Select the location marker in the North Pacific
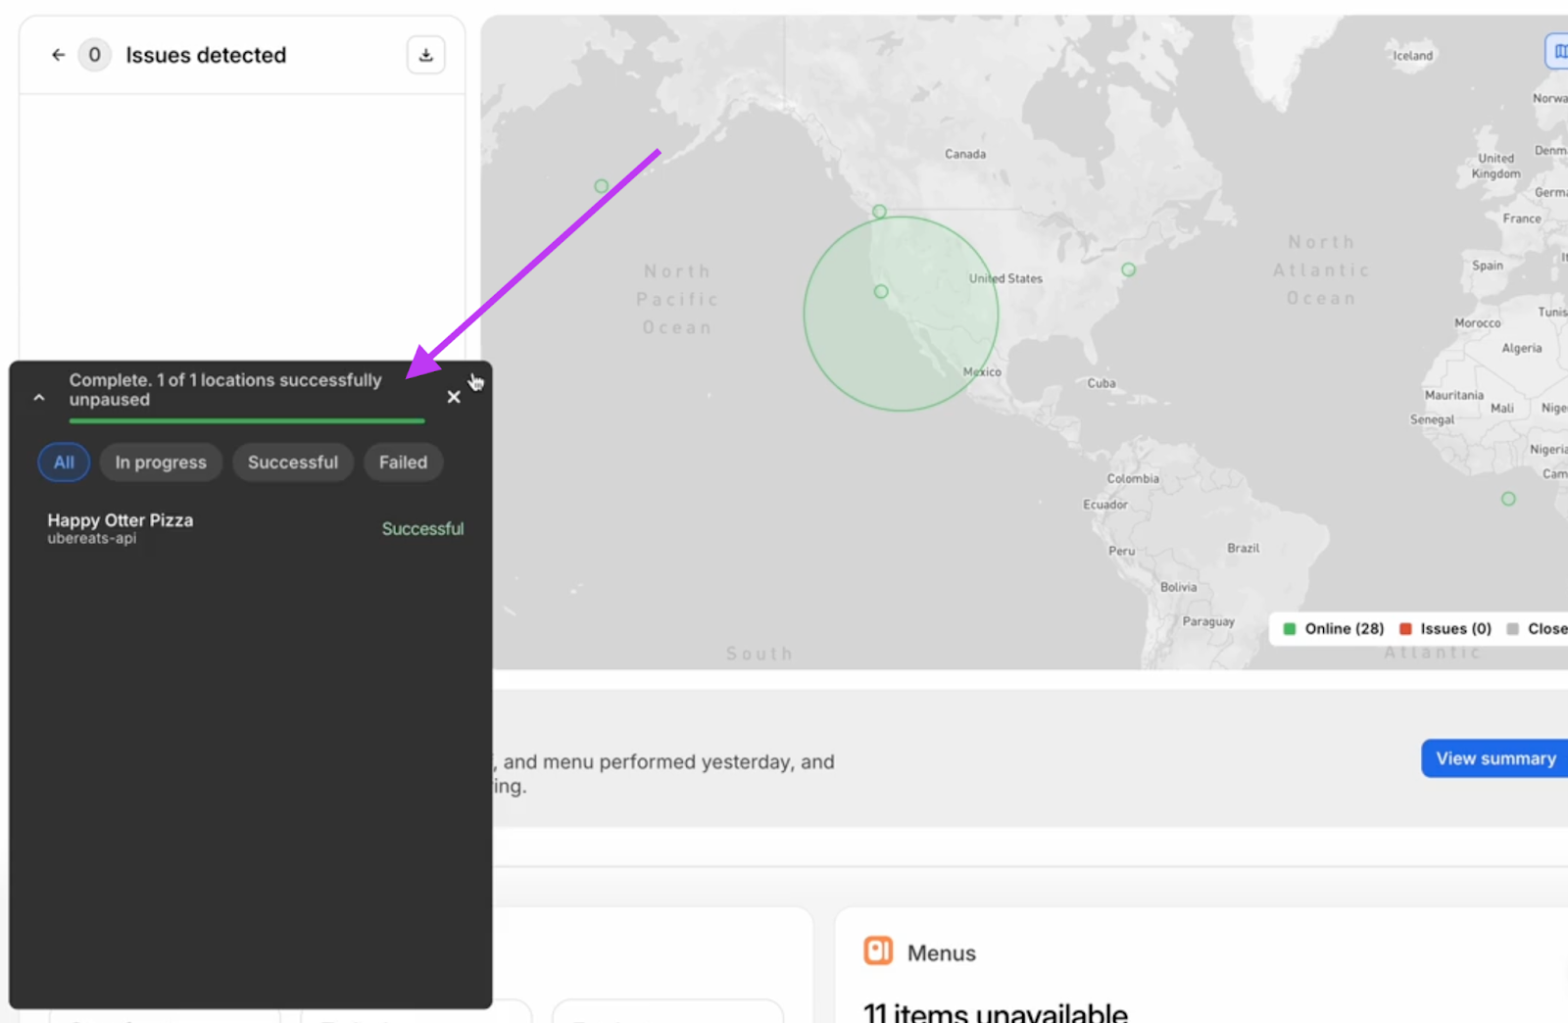Viewport: 1568px width, 1023px height. 601,186
